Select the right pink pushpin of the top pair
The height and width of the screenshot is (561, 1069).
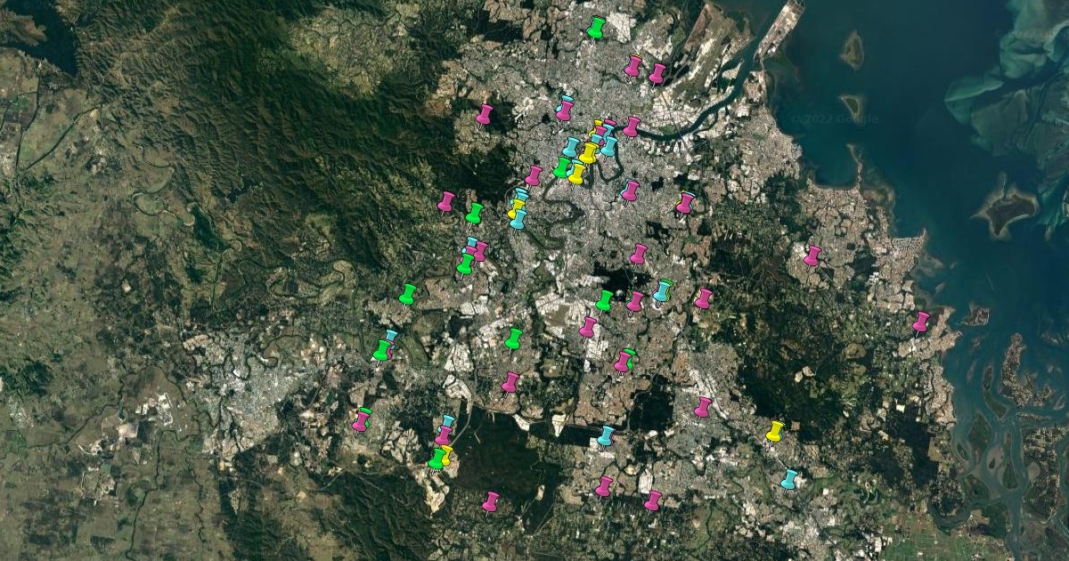657,74
